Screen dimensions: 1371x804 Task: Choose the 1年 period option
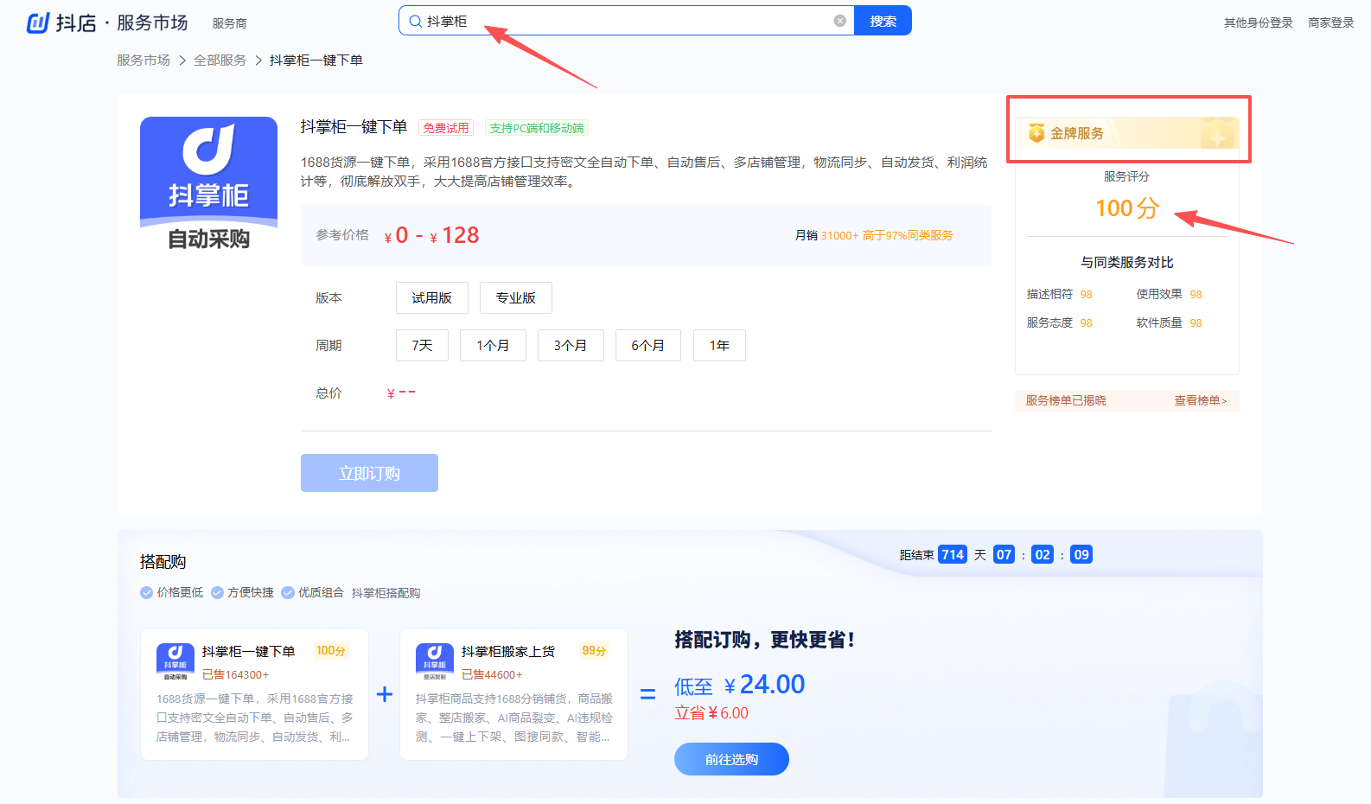(x=719, y=345)
